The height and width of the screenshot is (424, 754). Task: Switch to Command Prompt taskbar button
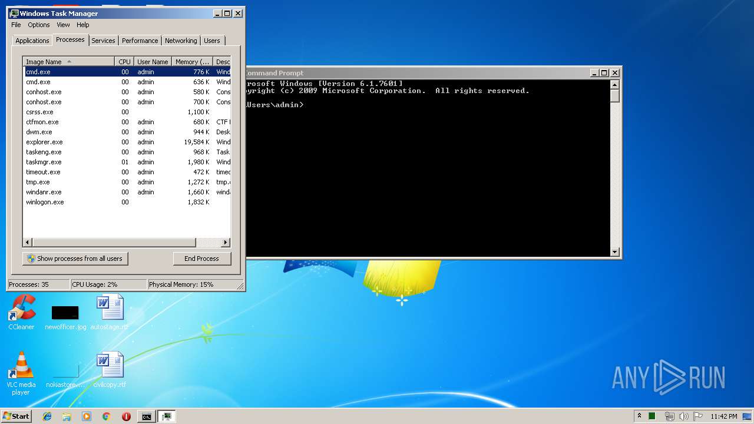146,416
